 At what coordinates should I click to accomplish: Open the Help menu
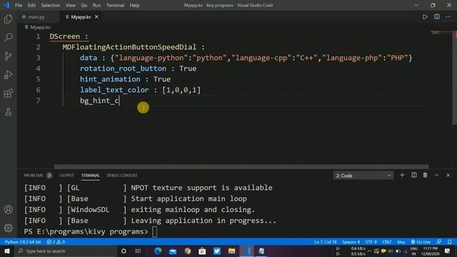(134, 5)
